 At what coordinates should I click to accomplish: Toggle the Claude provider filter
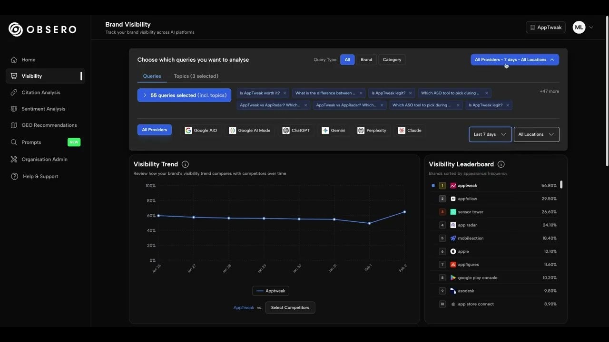pyautogui.click(x=410, y=131)
